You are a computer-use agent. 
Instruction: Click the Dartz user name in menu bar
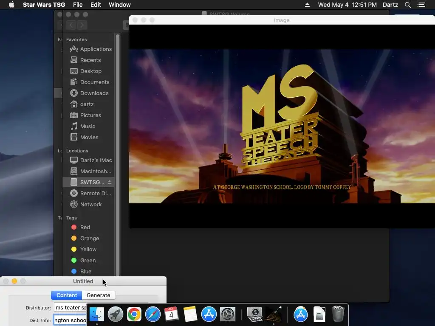click(x=390, y=5)
